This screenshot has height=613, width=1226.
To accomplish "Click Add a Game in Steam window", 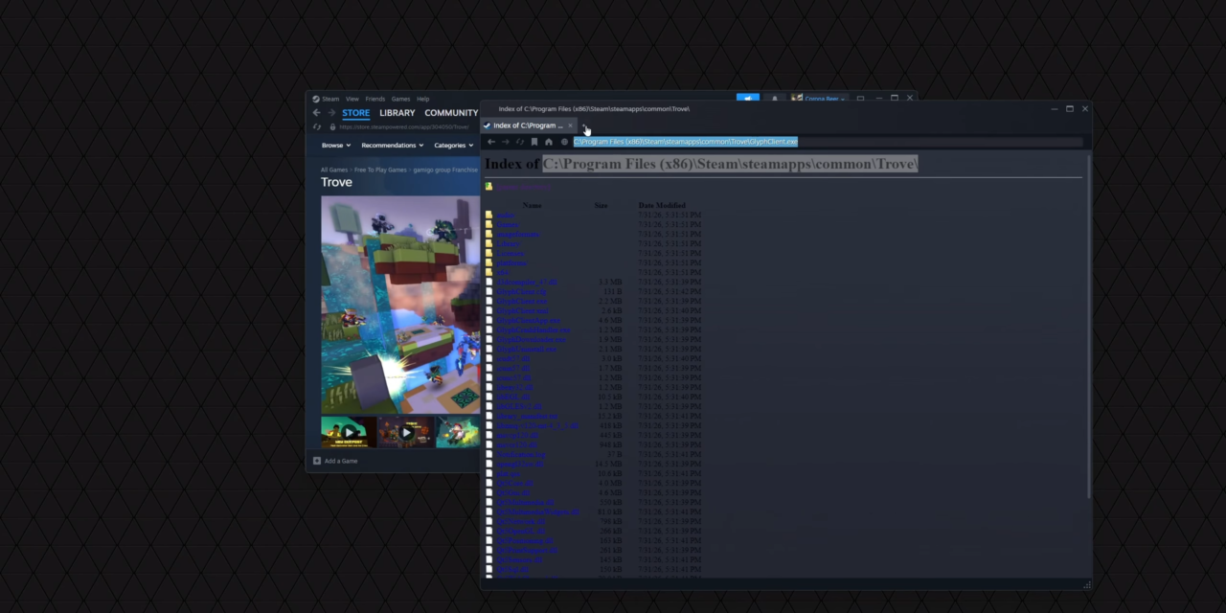I will [335, 461].
